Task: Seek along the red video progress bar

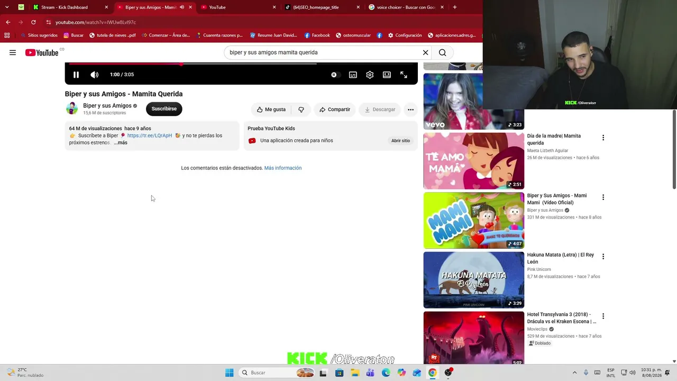Action: point(125,63)
